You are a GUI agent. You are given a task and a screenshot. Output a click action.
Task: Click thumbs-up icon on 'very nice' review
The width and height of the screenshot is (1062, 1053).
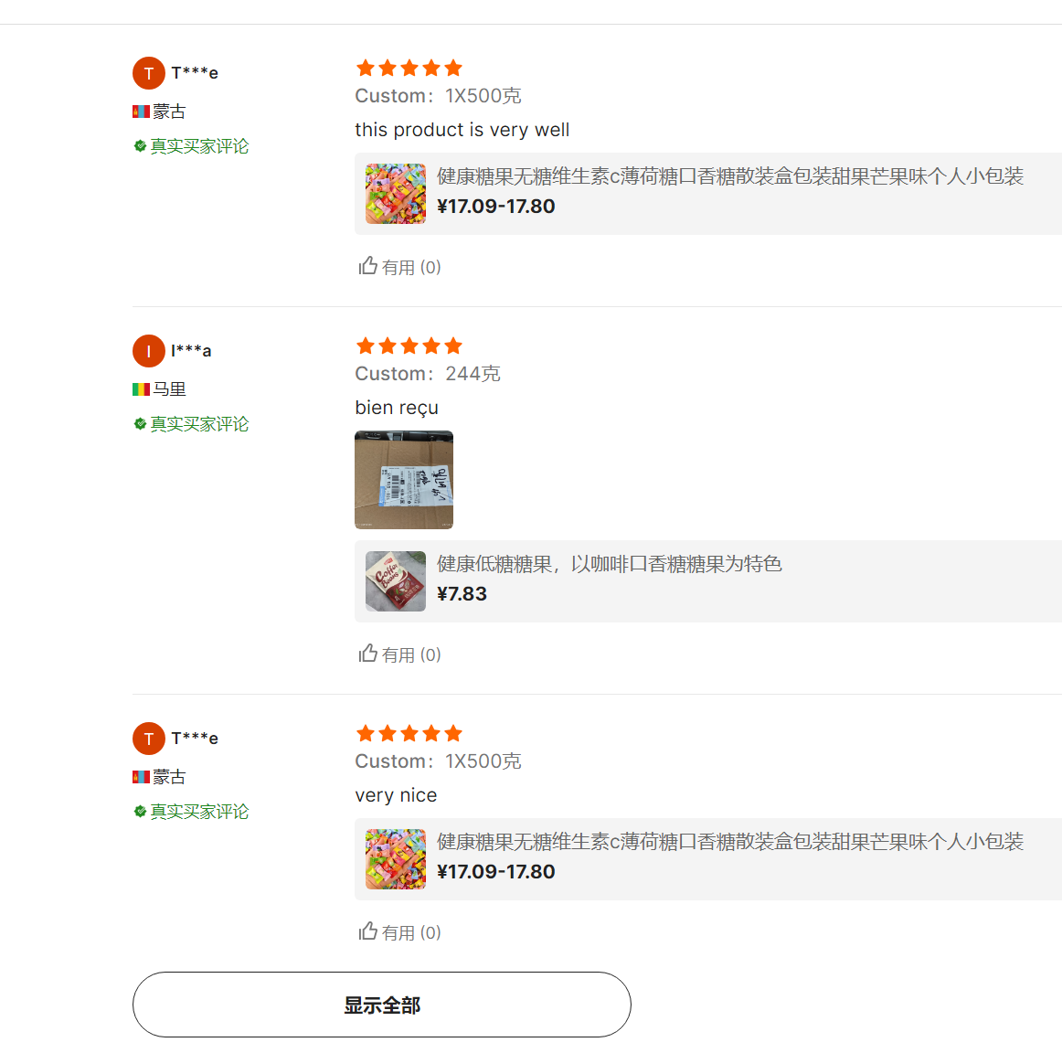click(x=368, y=931)
